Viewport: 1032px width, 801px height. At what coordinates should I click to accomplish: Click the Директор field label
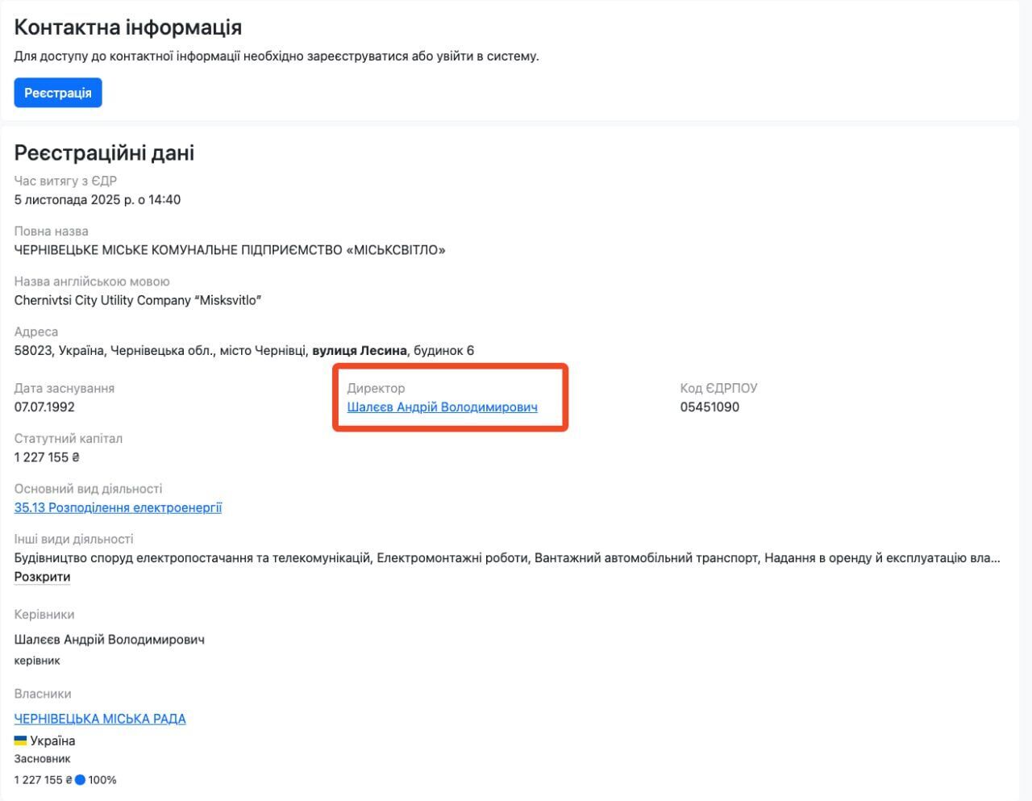tap(376, 389)
